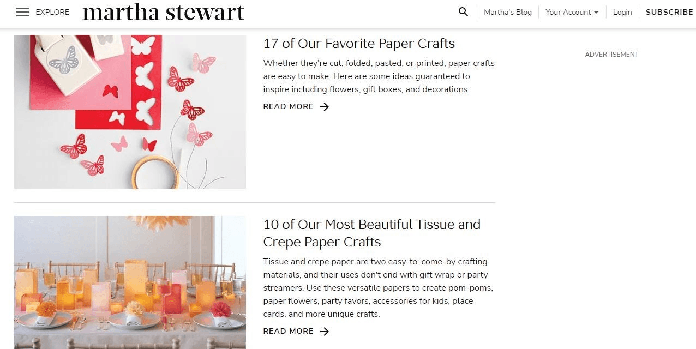Click the martha stewart logo
The image size is (696, 349).
point(164,12)
